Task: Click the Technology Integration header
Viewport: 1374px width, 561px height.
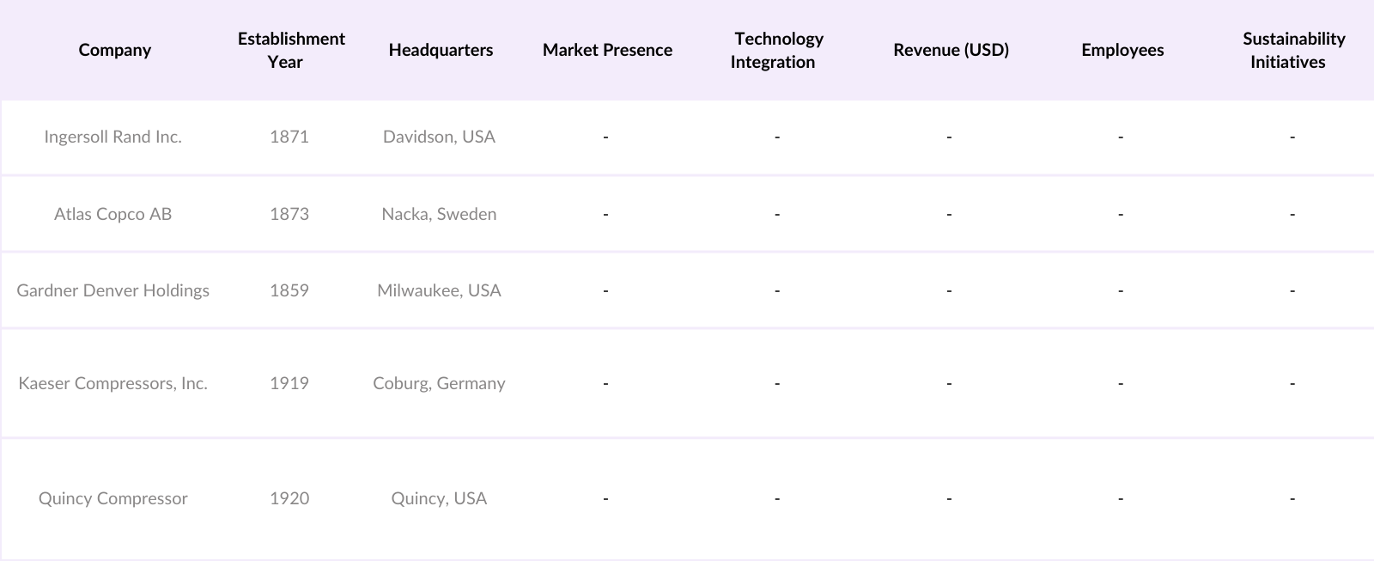Action: [776, 50]
